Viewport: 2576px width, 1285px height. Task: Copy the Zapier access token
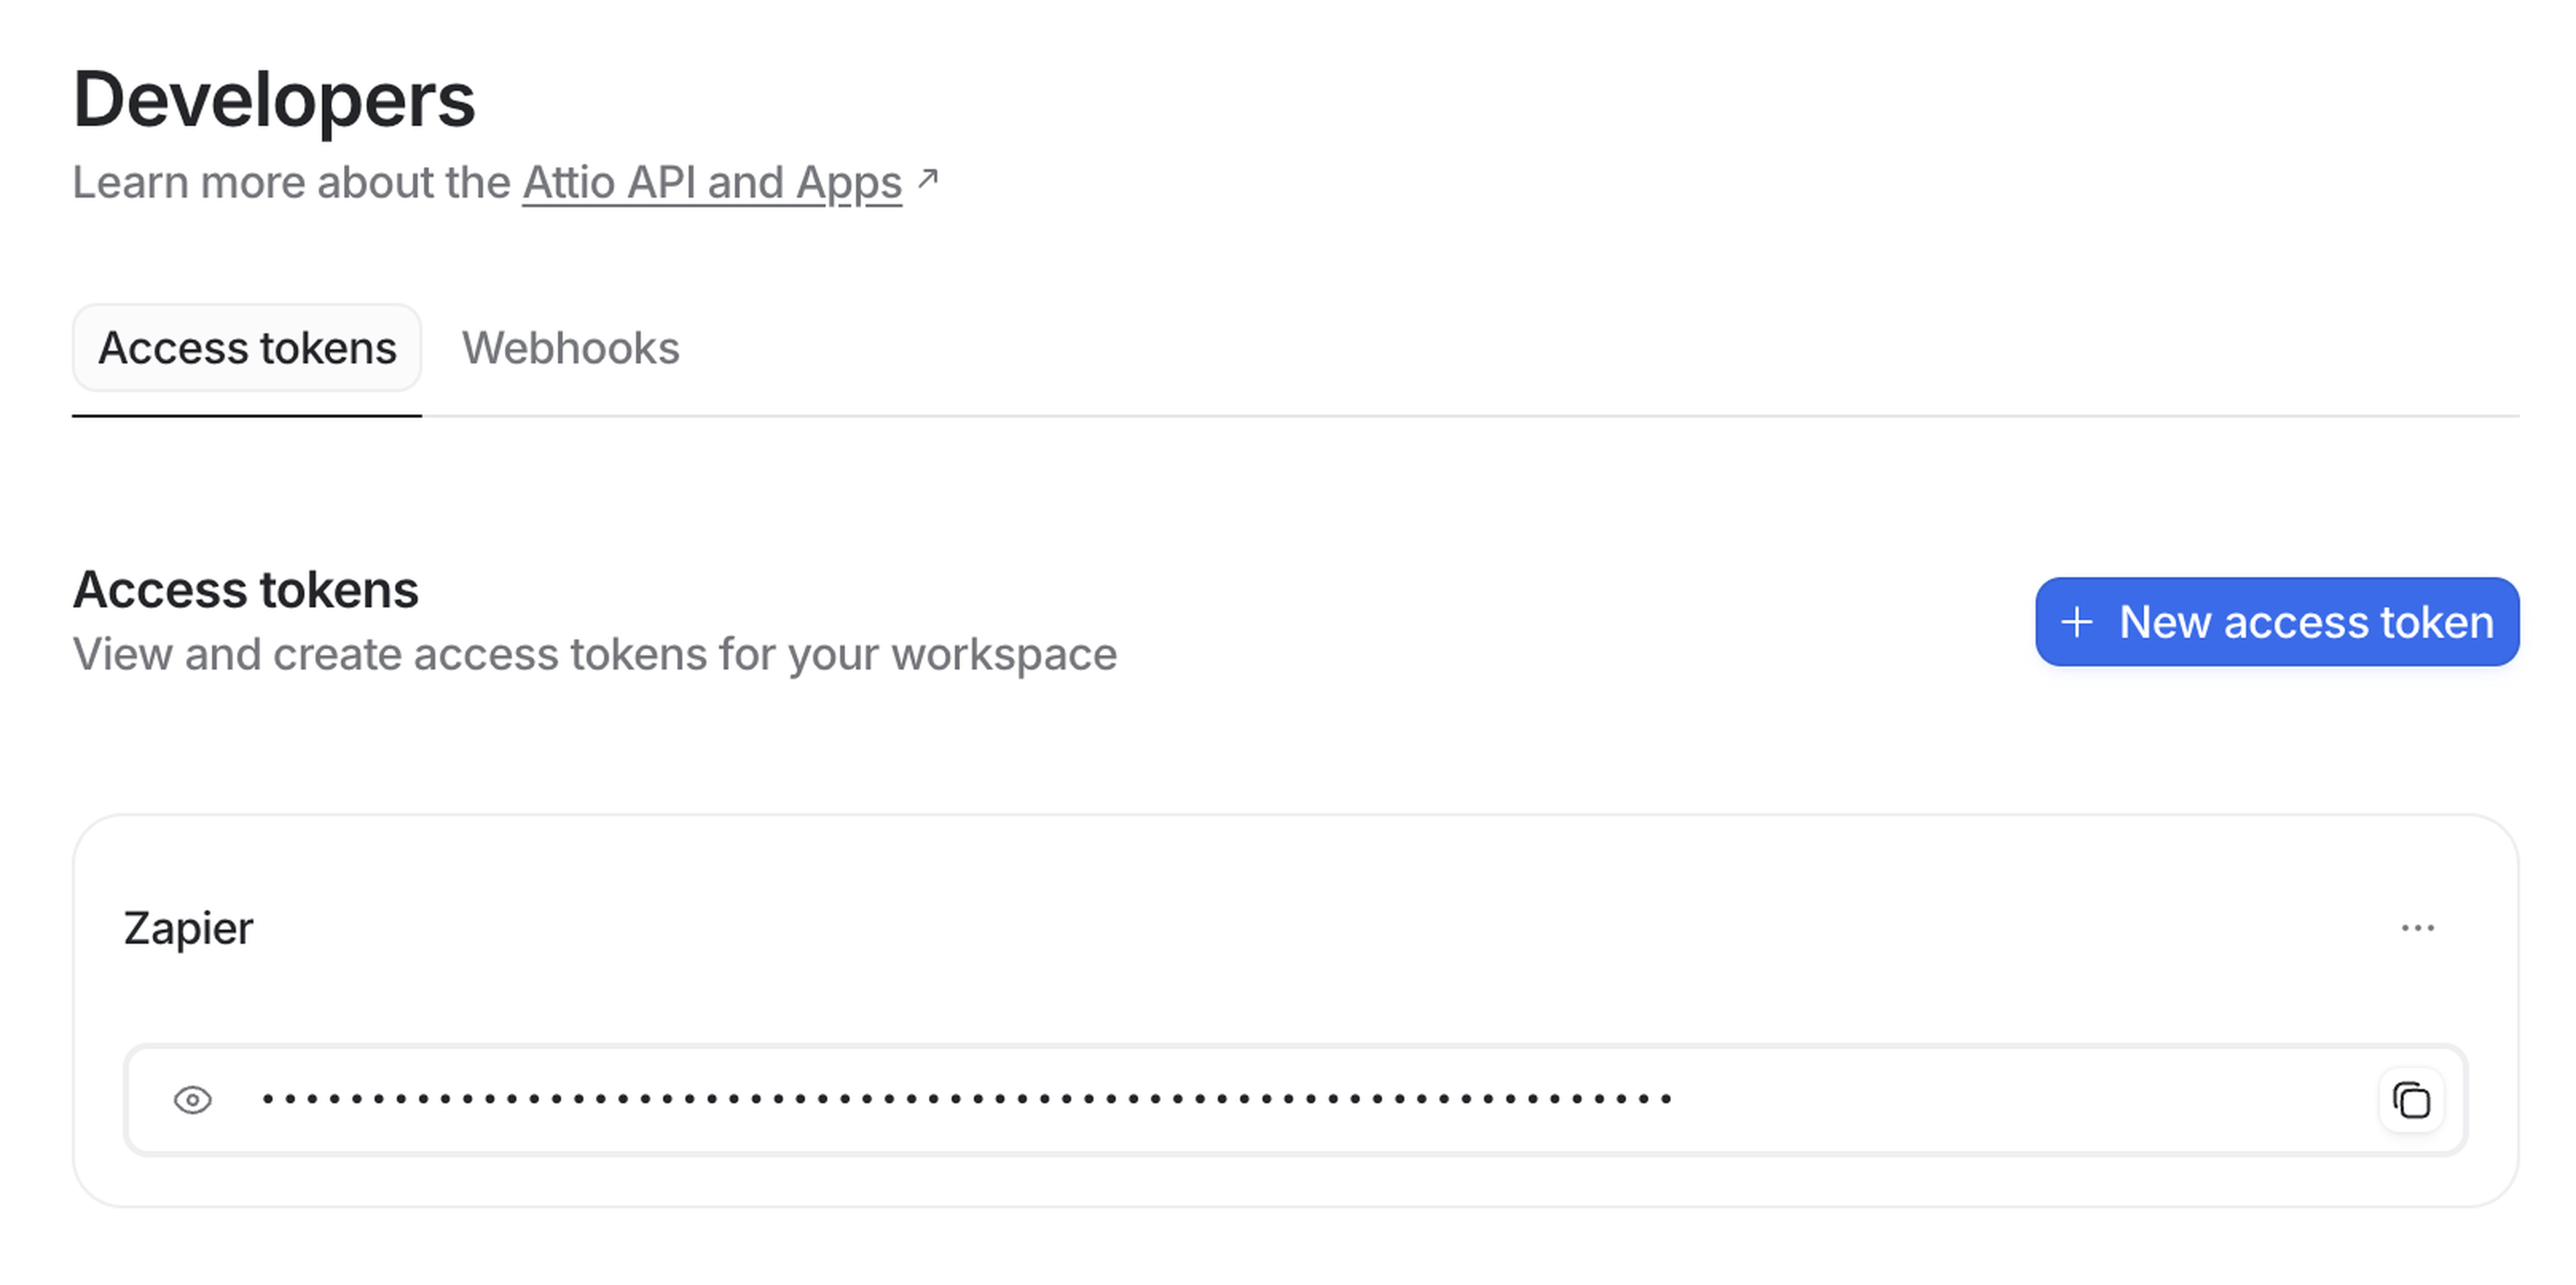pos(2411,1100)
